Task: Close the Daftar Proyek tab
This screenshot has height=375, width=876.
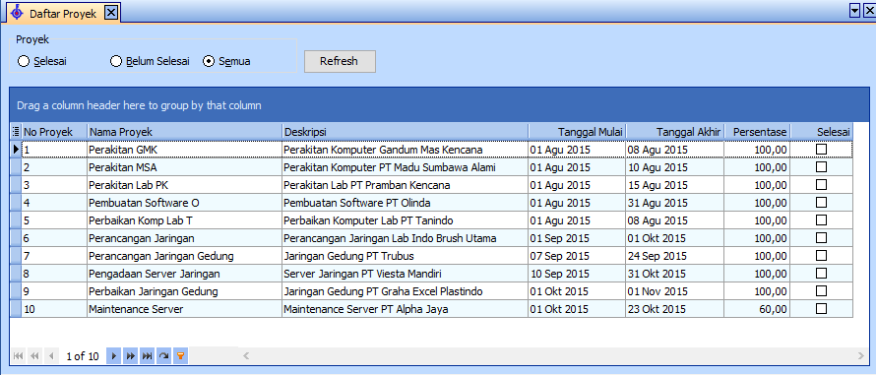Action: (110, 13)
